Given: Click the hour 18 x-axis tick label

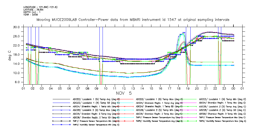Looking at the screenshot, I should [179, 88].
